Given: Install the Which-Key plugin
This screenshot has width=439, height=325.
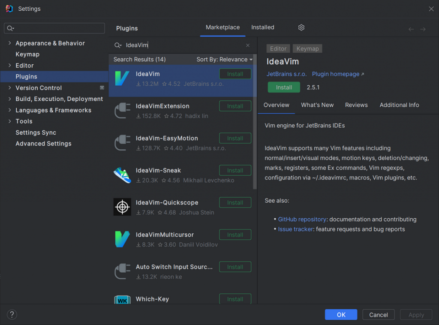Looking at the screenshot, I should [x=235, y=299].
